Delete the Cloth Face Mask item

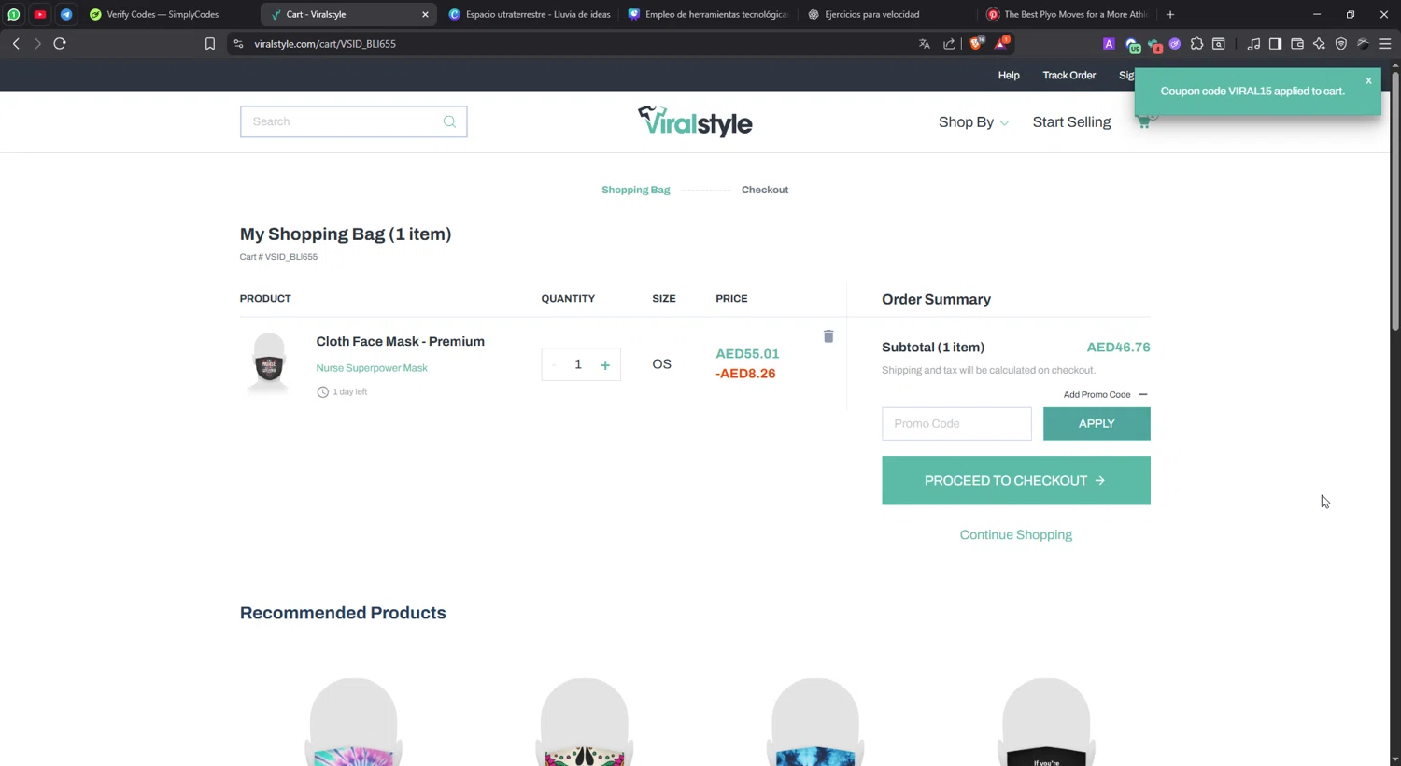(828, 336)
